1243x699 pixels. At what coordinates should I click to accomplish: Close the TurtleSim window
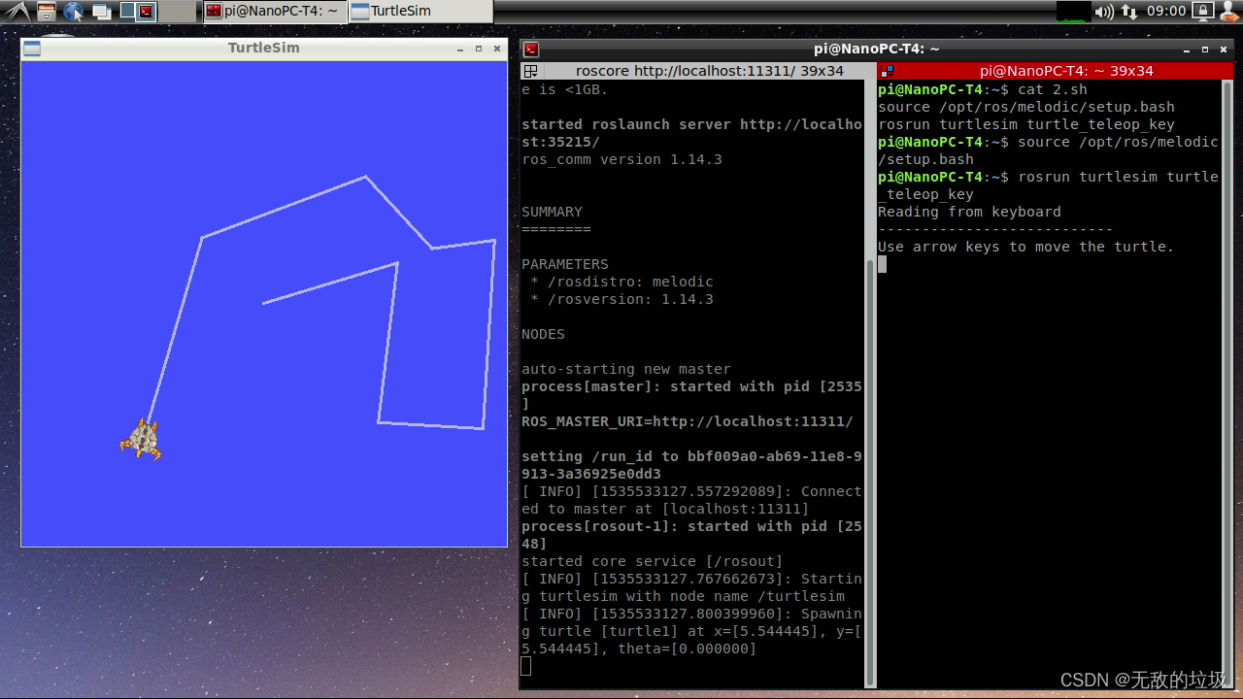tap(497, 49)
